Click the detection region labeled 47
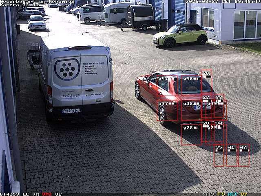This screenshot has width=261, height=196. (x=243, y=155)
